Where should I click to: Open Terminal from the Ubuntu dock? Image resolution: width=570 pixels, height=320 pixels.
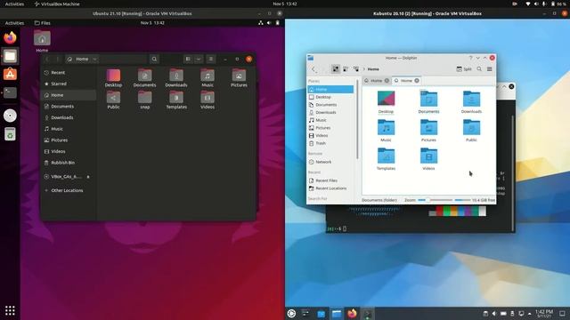coord(10,92)
